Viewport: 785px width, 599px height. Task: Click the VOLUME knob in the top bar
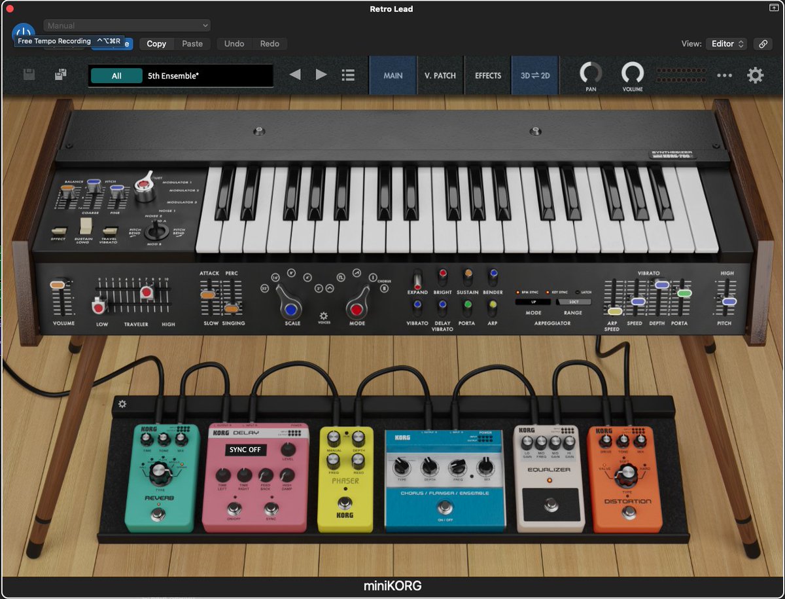pyautogui.click(x=633, y=72)
